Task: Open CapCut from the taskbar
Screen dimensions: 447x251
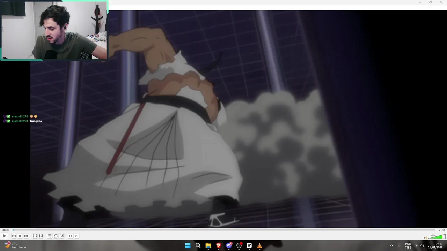Action: tap(249, 245)
